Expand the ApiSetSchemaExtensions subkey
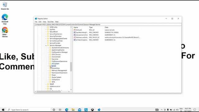199x112 pixels. [48, 48]
